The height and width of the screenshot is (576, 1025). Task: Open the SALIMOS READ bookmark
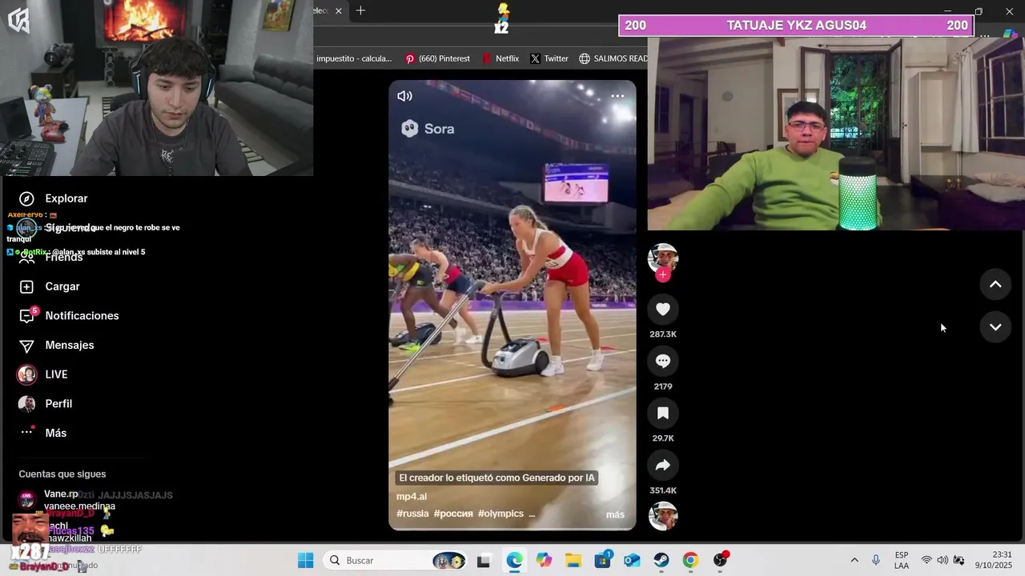[x=613, y=58]
